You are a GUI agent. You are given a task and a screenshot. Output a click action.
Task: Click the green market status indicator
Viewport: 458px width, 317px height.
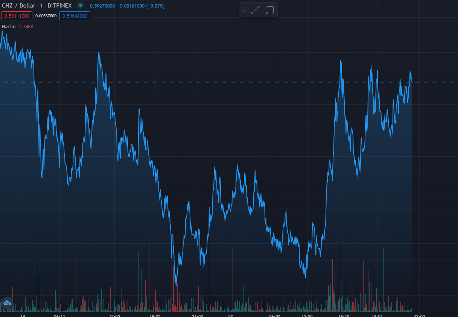[x=80, y=6]
